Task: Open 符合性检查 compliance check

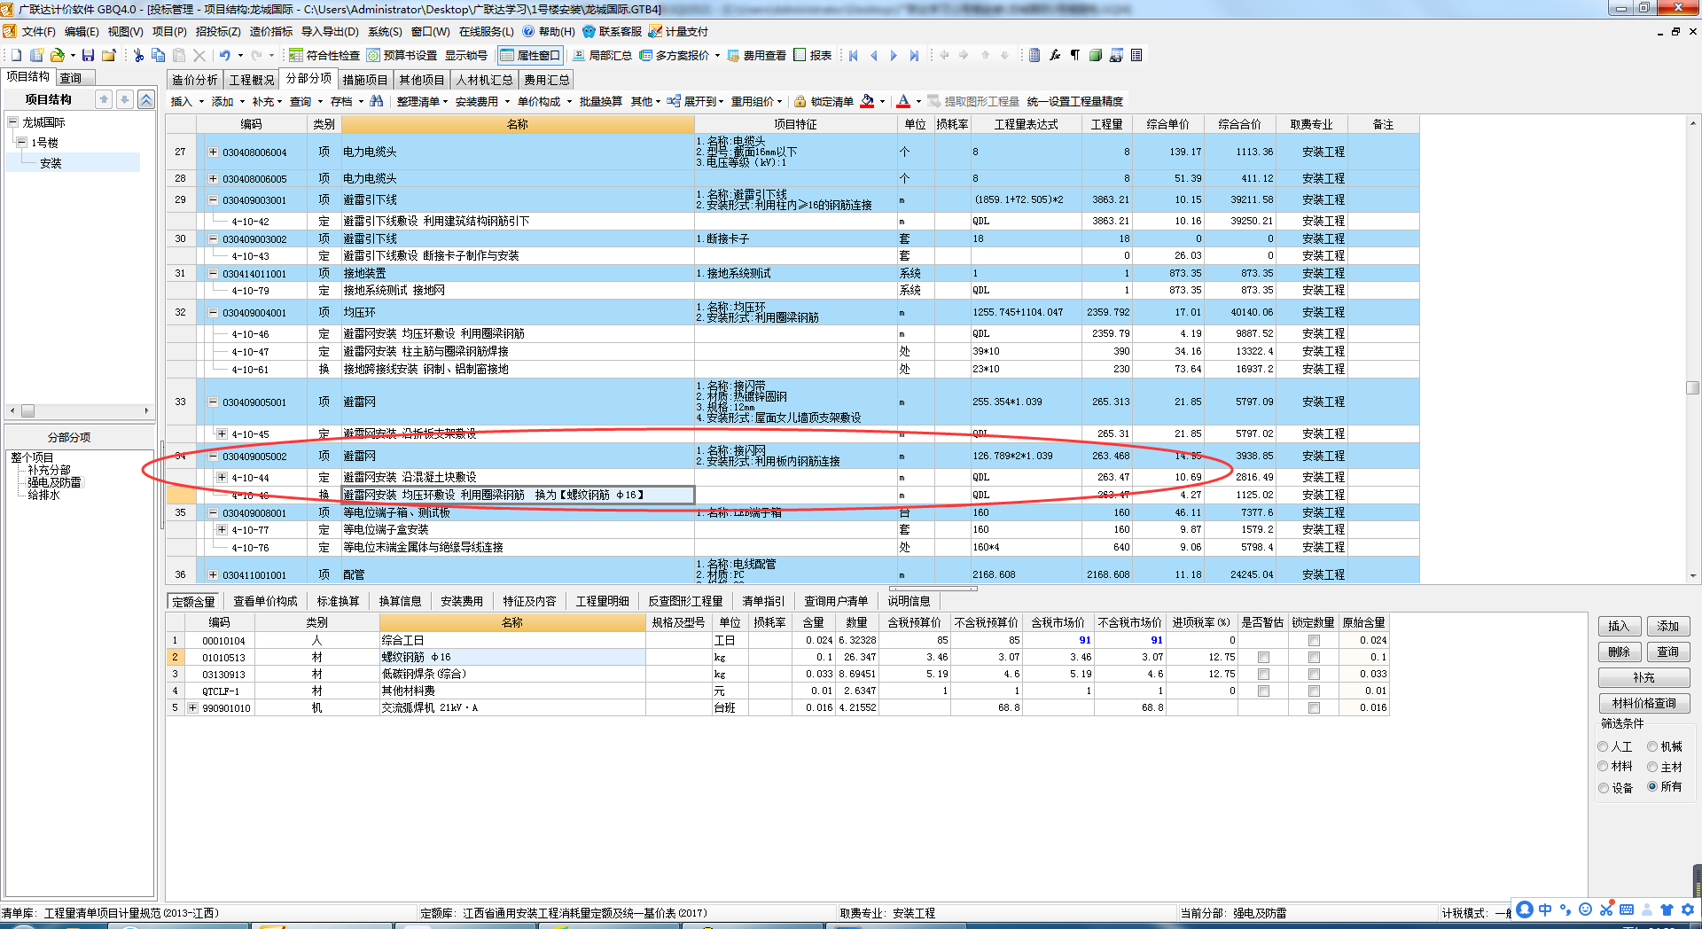Action: tap(324, 55)
